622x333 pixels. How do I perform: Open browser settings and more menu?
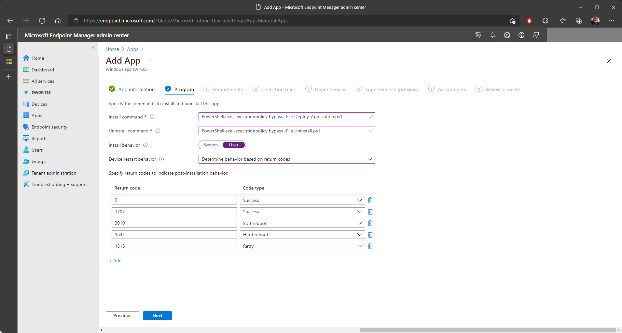coord(612,21)
